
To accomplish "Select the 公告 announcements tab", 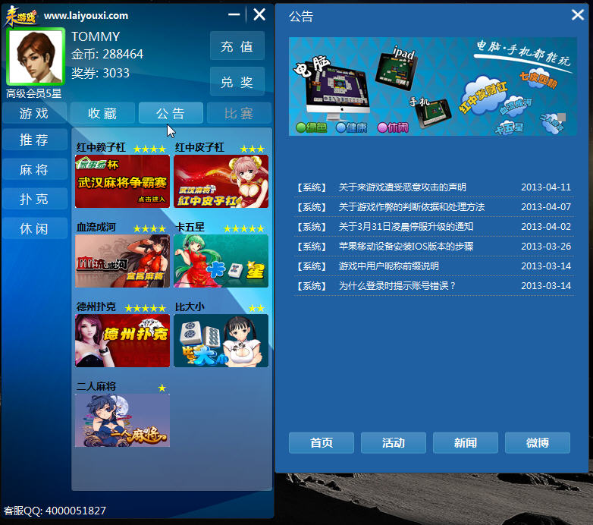I will point(171,114).
